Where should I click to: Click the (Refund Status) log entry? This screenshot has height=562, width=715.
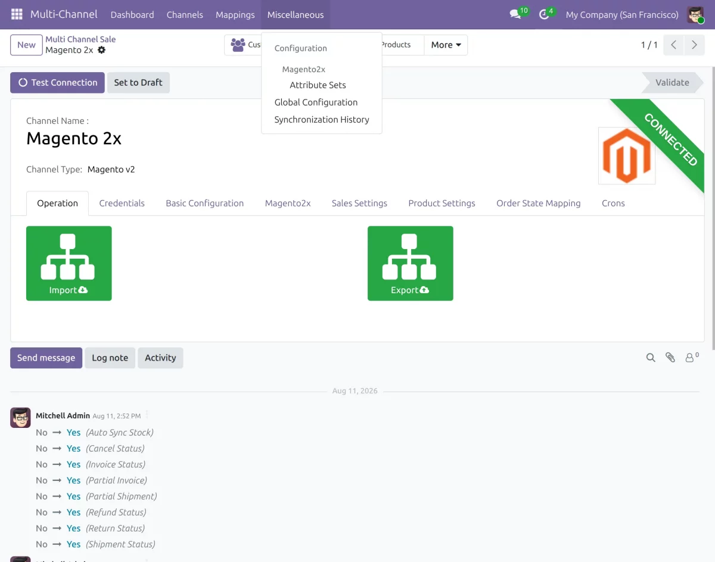(116, 513)
